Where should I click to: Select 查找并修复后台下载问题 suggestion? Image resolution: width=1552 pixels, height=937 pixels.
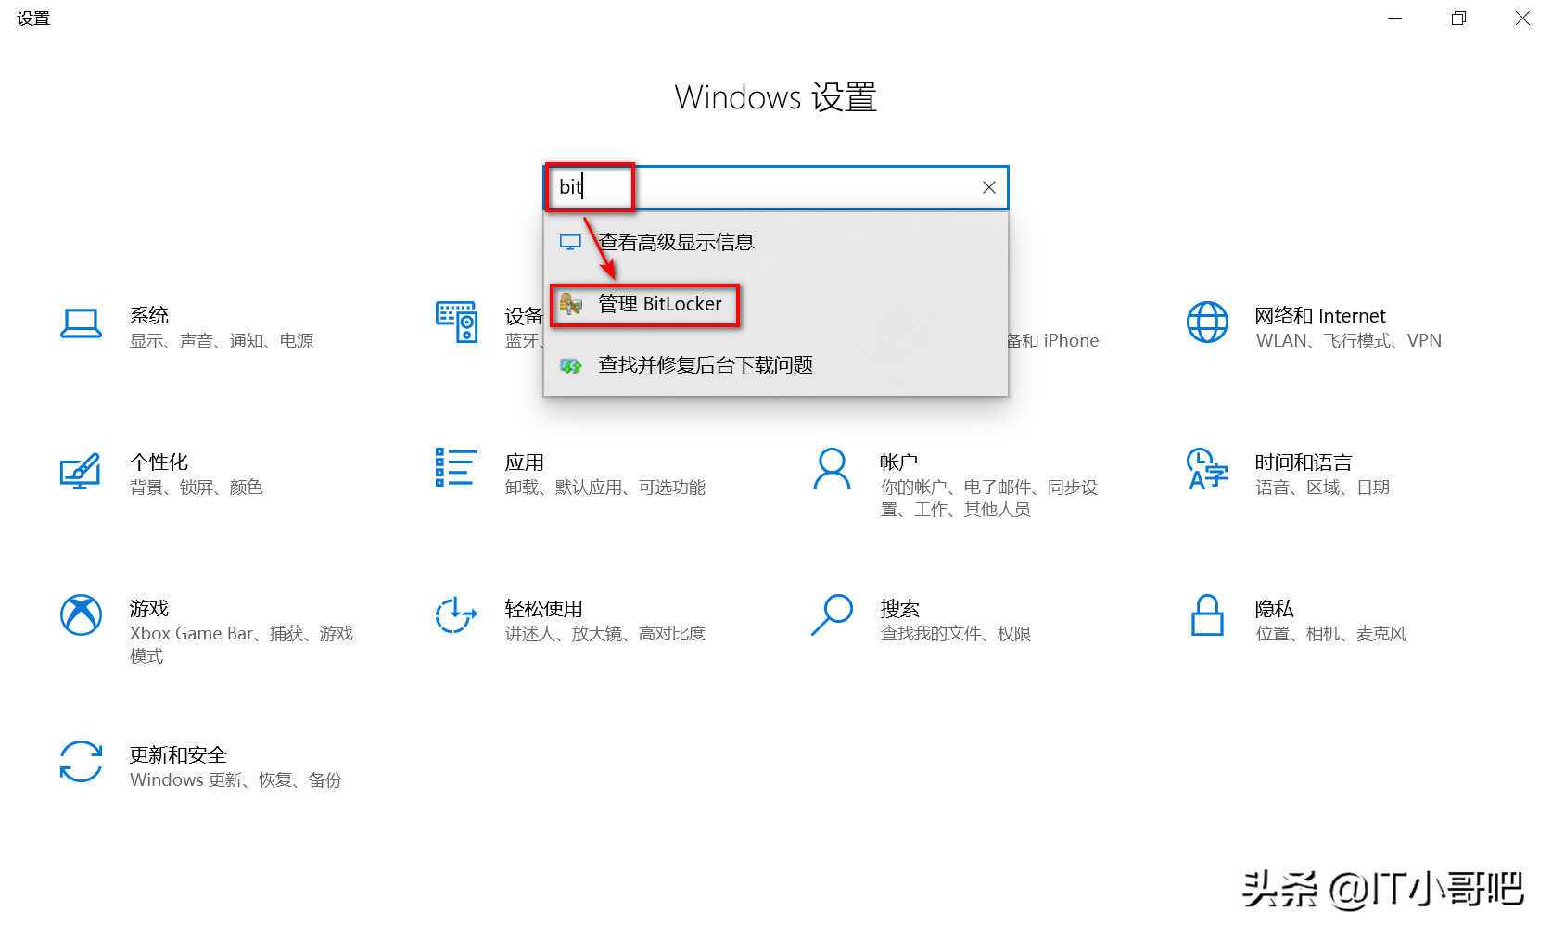tap(776, 365)
